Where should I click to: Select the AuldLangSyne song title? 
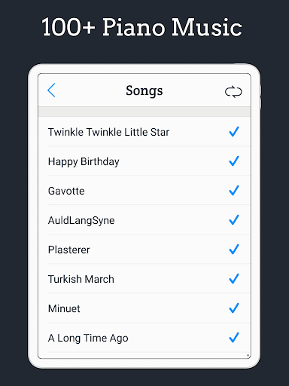(81, 221)
